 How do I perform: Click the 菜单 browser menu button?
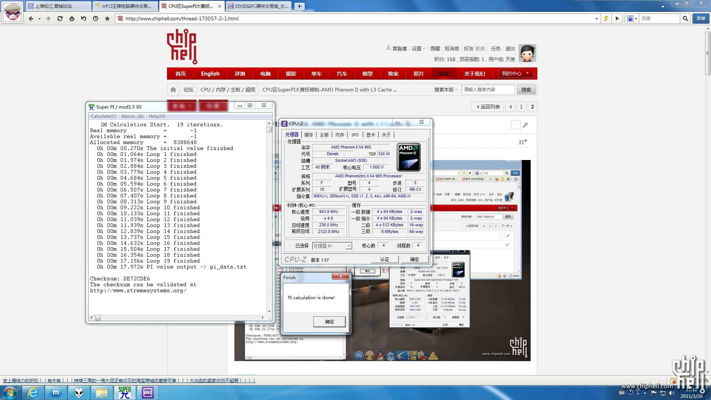[x=701, y=19]
